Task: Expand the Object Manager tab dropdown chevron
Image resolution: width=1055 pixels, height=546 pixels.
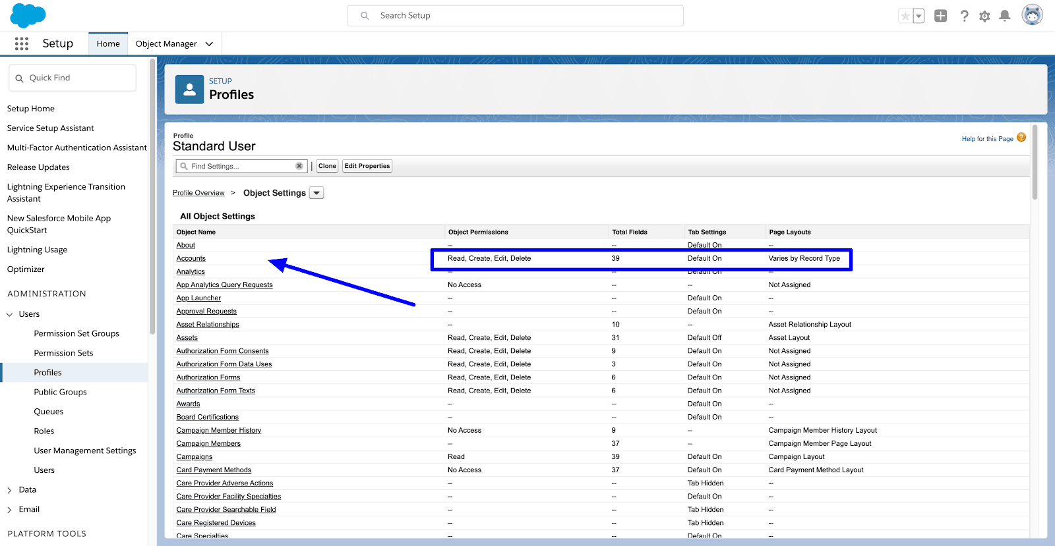Action: 209,44
